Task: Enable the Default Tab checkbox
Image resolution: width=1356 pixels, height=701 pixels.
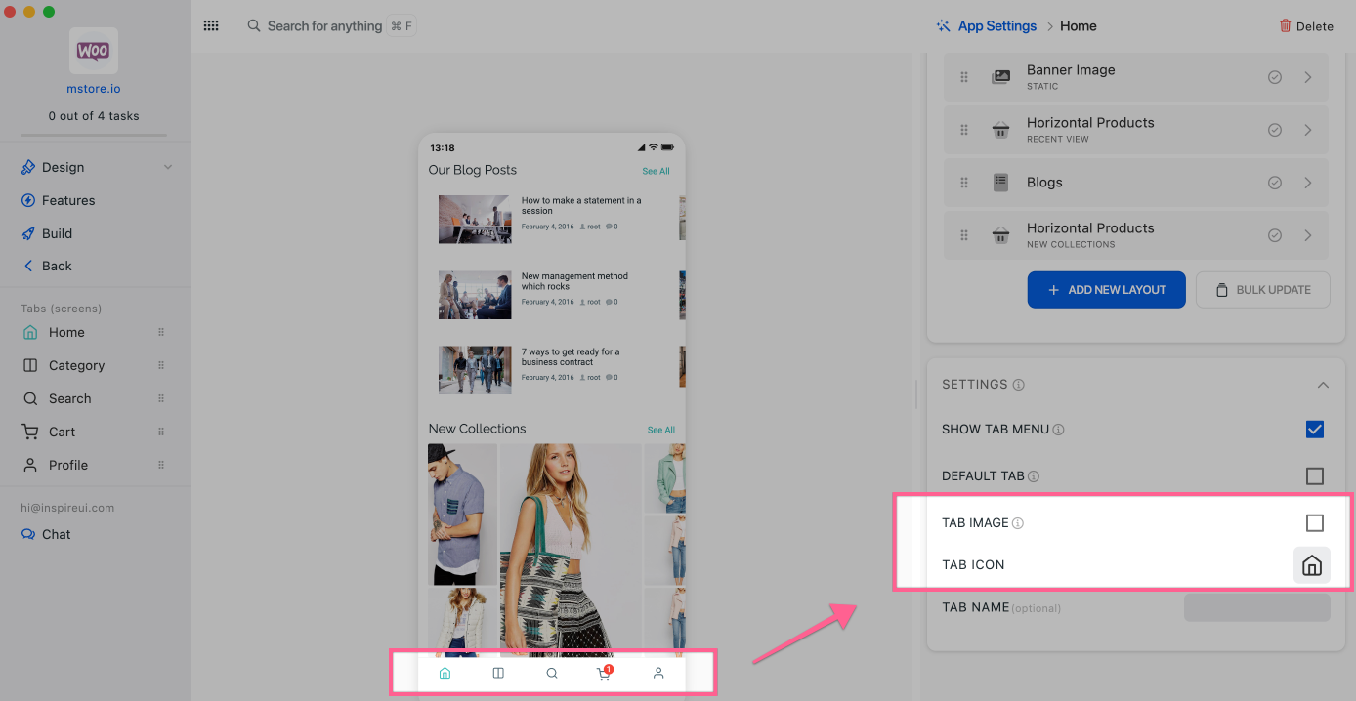Action: [x=1314, y=476]
